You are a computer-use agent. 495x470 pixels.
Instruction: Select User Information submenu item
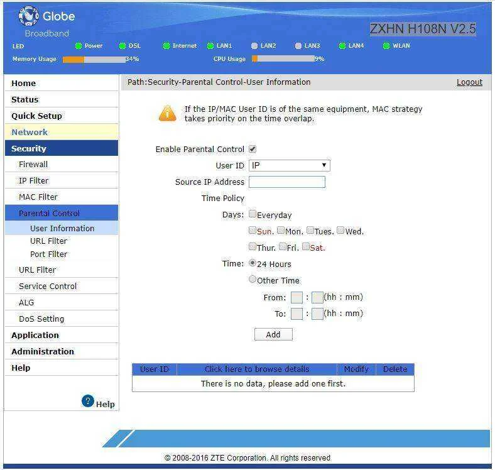(x=62, y=228)
